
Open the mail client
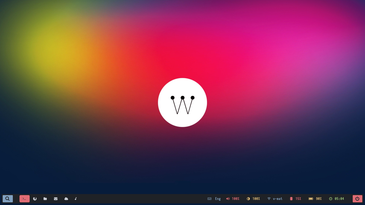56,199
